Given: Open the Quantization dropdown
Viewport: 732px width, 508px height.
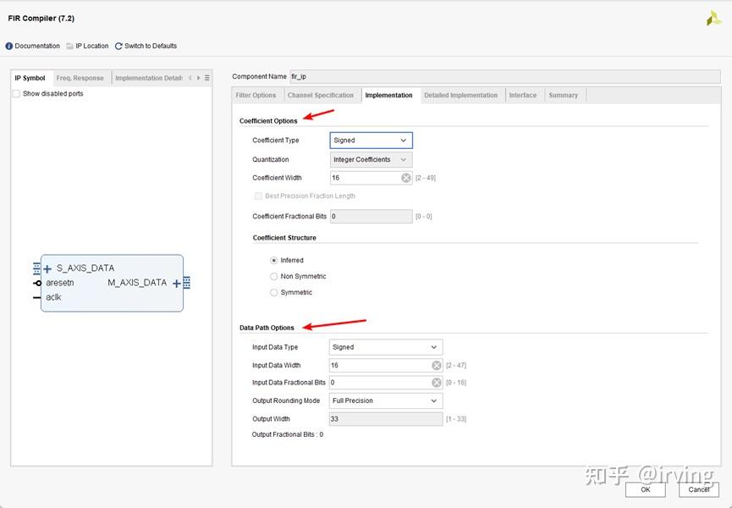Looking at the screenshot, I should point(372,159).
